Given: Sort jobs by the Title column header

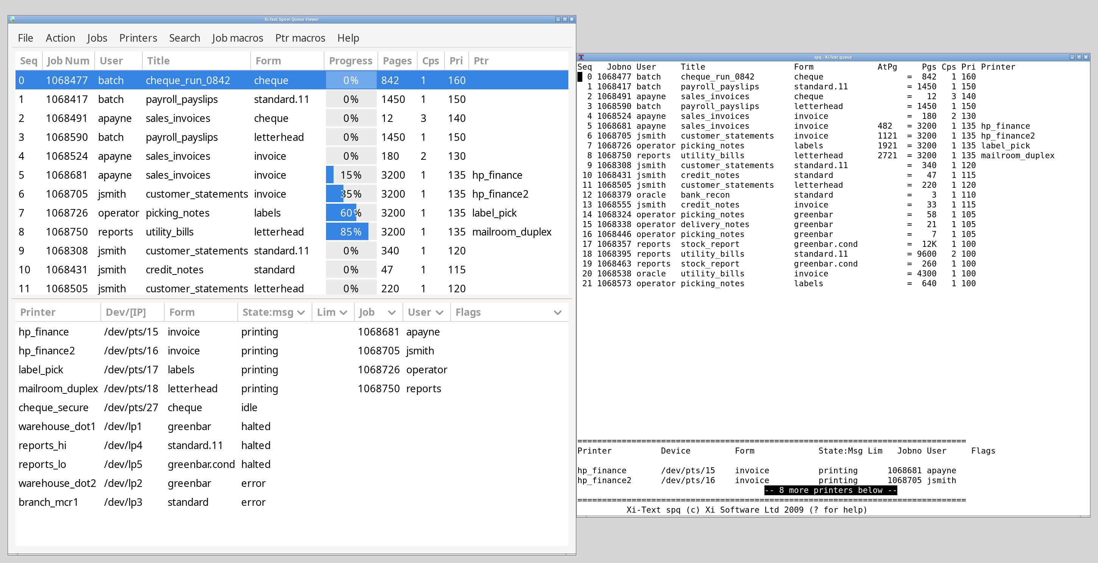Looking at the screenshot, I should coord(196,61).
